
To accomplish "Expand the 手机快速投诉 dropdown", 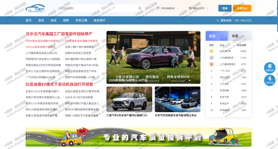I will pos(168,8).
